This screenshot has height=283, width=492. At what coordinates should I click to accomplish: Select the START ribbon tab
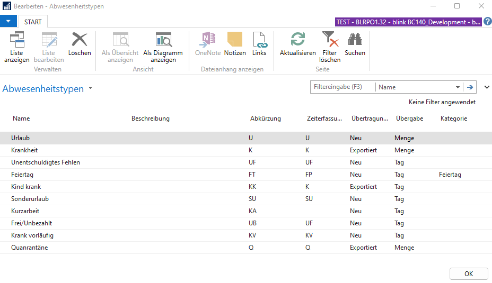[33, 22]
